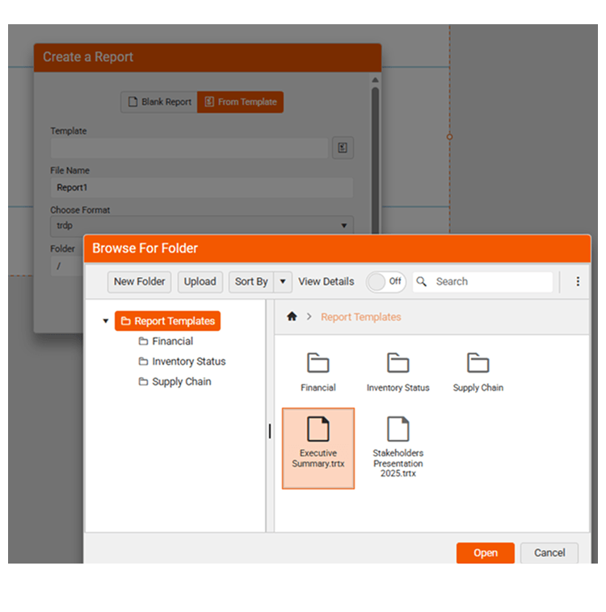Viewport: 606px width, 612px height.
Task: Select the Supply Chain folder icon in the file pane
Action: coord(478,363)
